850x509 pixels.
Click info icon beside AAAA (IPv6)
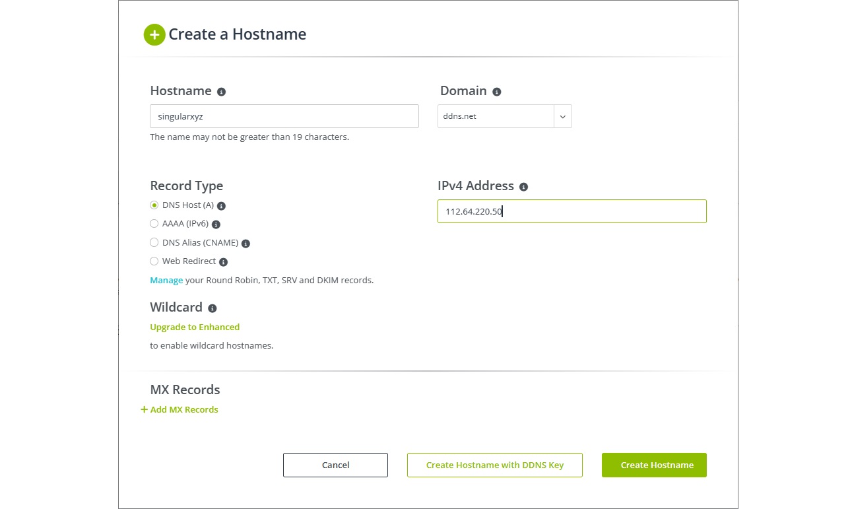[216, 224]
